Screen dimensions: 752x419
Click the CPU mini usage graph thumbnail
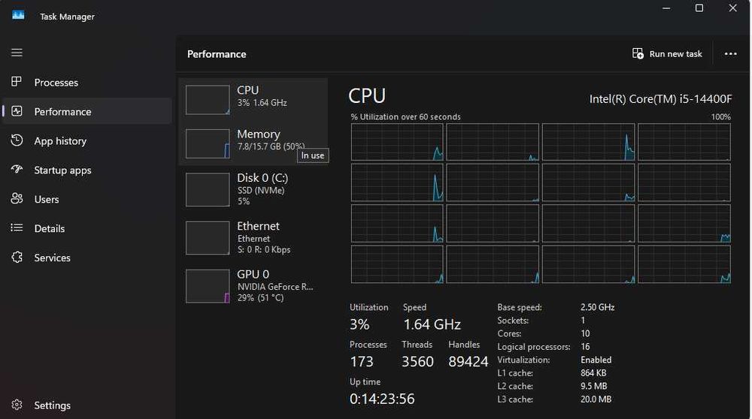click(x=208, y=100)
